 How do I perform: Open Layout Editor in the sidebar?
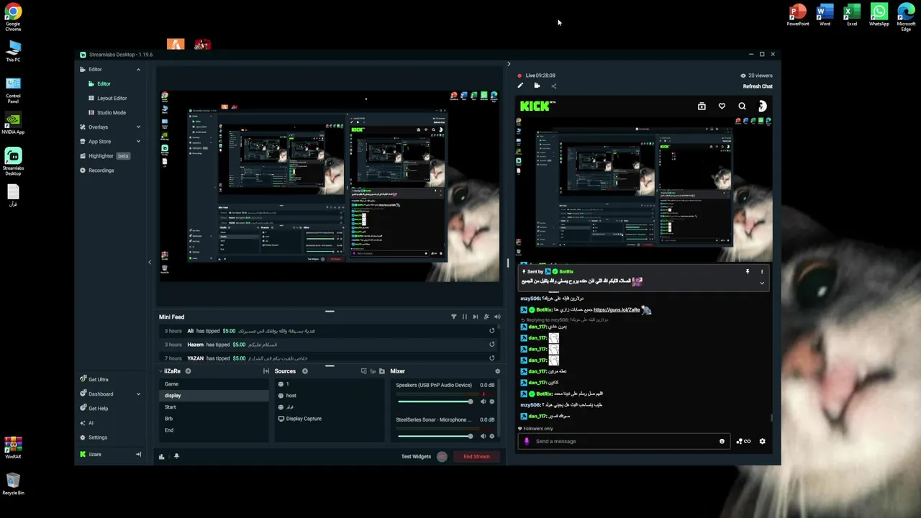point(112,98)
